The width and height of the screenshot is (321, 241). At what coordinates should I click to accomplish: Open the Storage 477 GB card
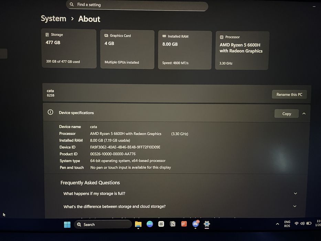pyautogui.click(x=69, y=49)
